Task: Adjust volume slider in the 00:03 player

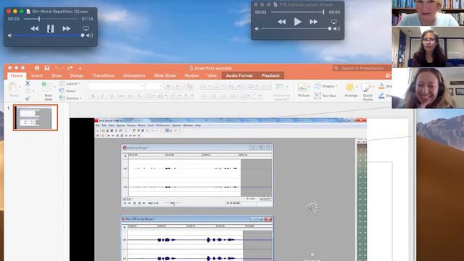Action: pyautogui.click(x=297, y=29)
